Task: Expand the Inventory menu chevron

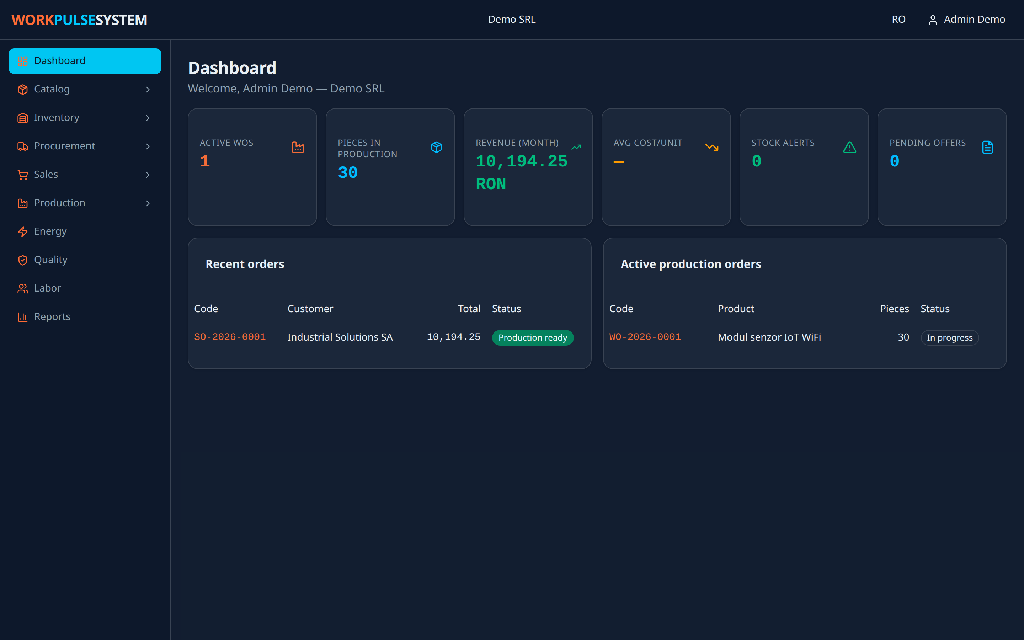Action: click(148, 118)
